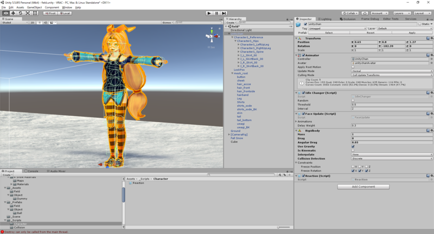This screenshot has height=234, width=434.
Task: Switch to the Console tab
Action: [31, 171]
